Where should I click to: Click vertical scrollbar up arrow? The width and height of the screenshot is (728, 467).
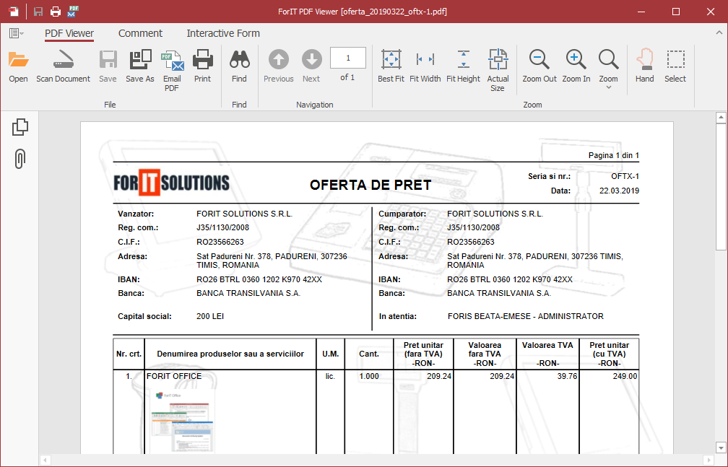(721, 118)
